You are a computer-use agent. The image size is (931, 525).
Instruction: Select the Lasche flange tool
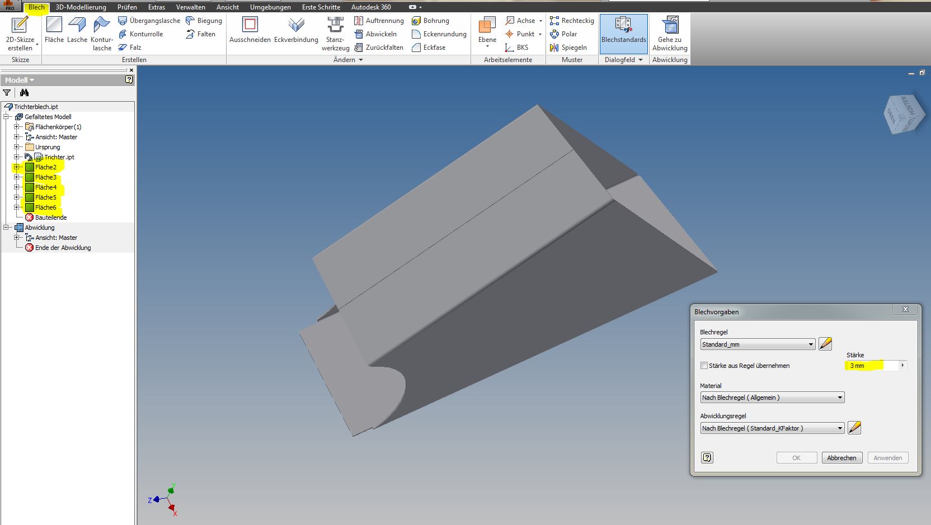(x=77, y=30)
